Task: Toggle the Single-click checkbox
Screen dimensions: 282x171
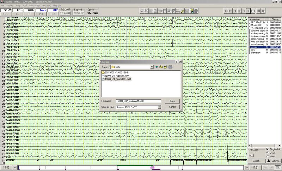Action: 268,149
